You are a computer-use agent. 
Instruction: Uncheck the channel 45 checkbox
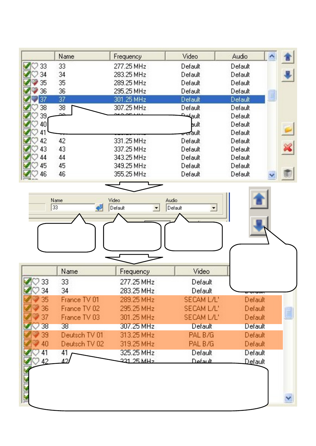[27, 165]
